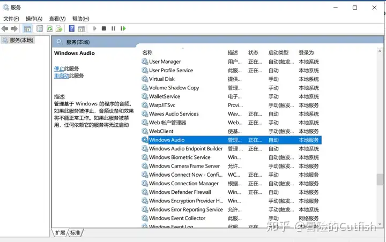Click the scrollbar down arrow

380,224
